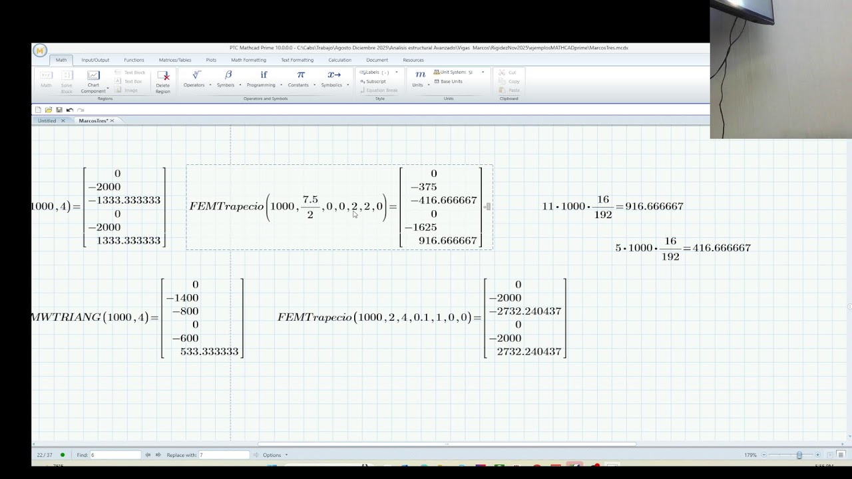Open the Constants palette
The image size is (852, 479).
point(298,79)
